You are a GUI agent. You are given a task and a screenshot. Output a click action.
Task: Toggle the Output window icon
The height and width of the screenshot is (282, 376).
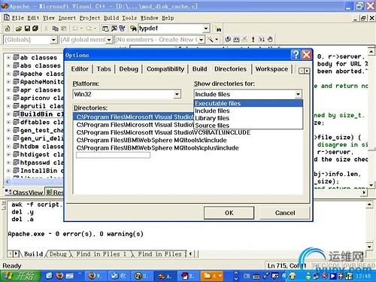[114, 29]
